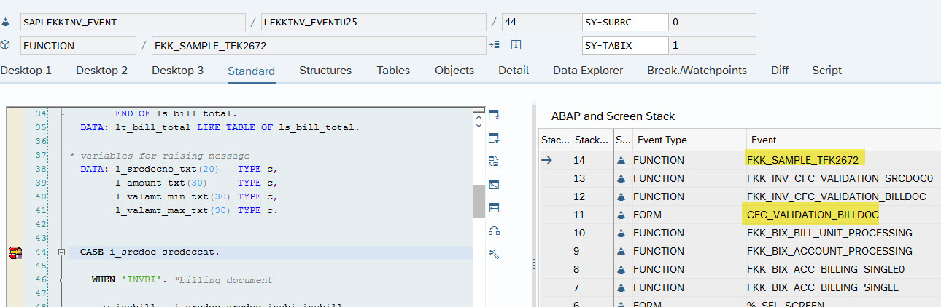
Task: Click the editor scroll down chevron
Action: pos(479,125)
